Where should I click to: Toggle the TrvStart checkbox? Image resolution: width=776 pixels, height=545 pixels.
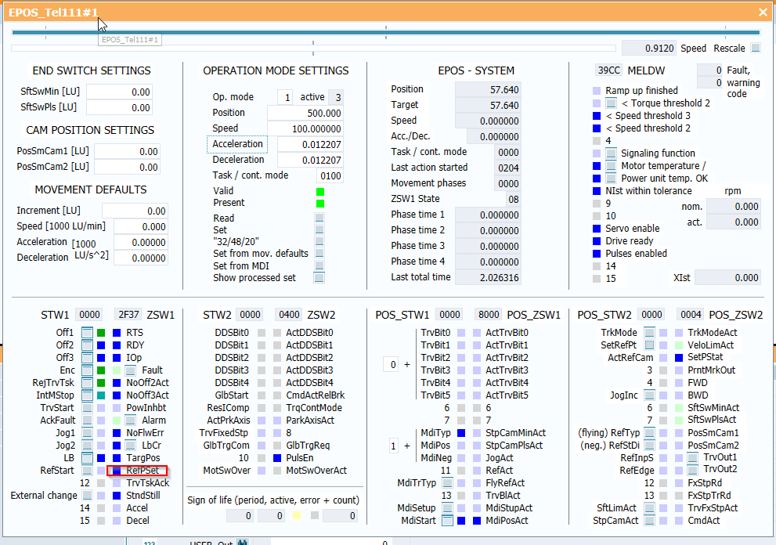pyautogui.click(x=87, y=407)
